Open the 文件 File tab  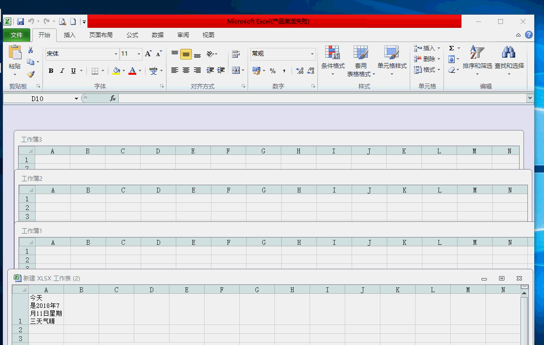click(x=16, y=35)
